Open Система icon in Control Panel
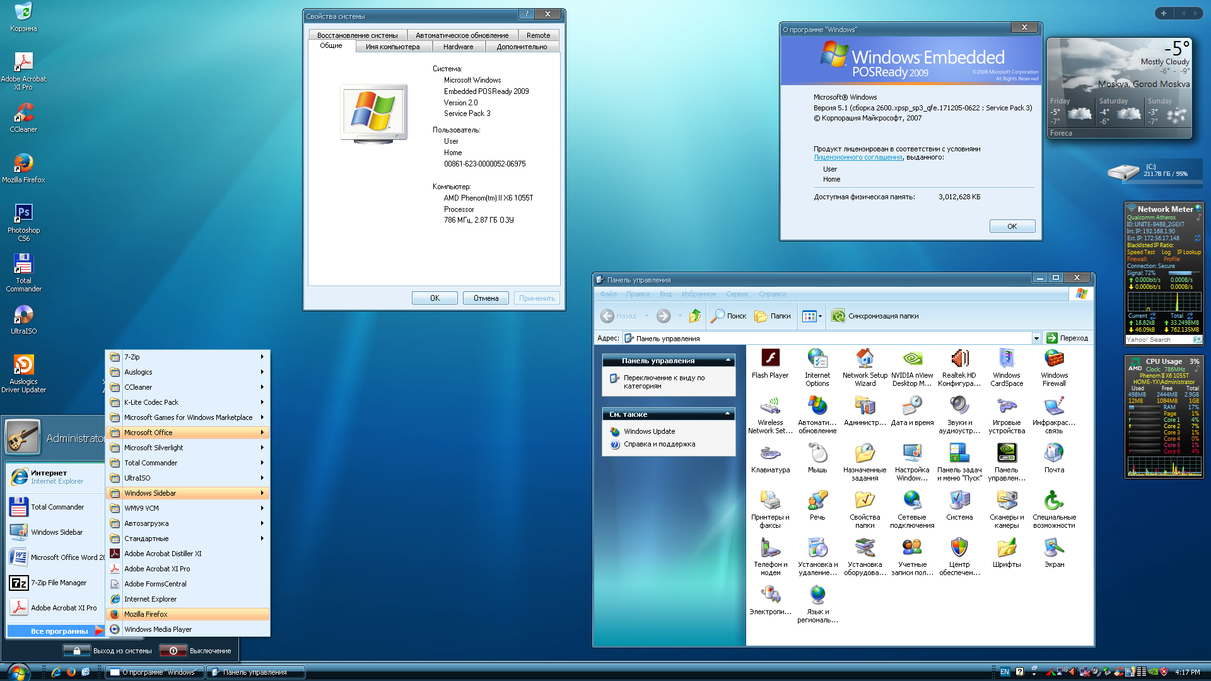1211x681 pixels. [959, 506]
